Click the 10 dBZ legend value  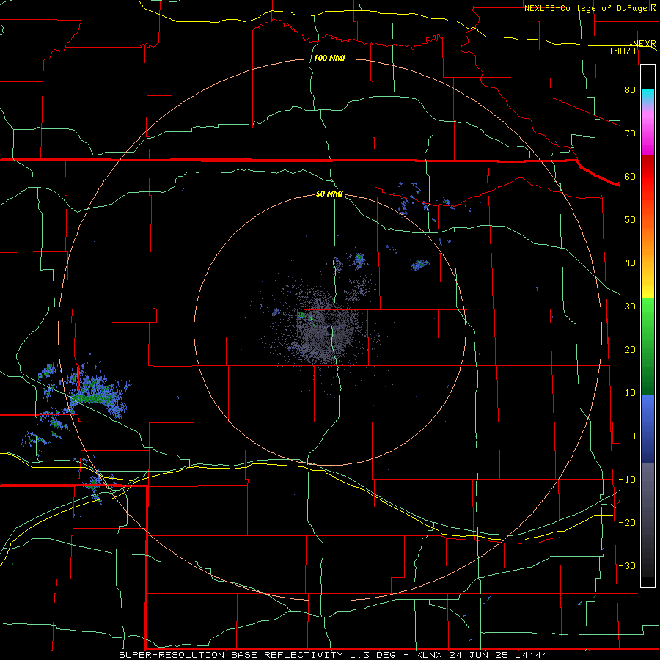coord(630,393)
